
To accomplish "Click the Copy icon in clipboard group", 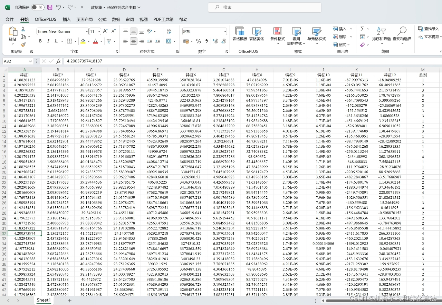I will point(22,37).
